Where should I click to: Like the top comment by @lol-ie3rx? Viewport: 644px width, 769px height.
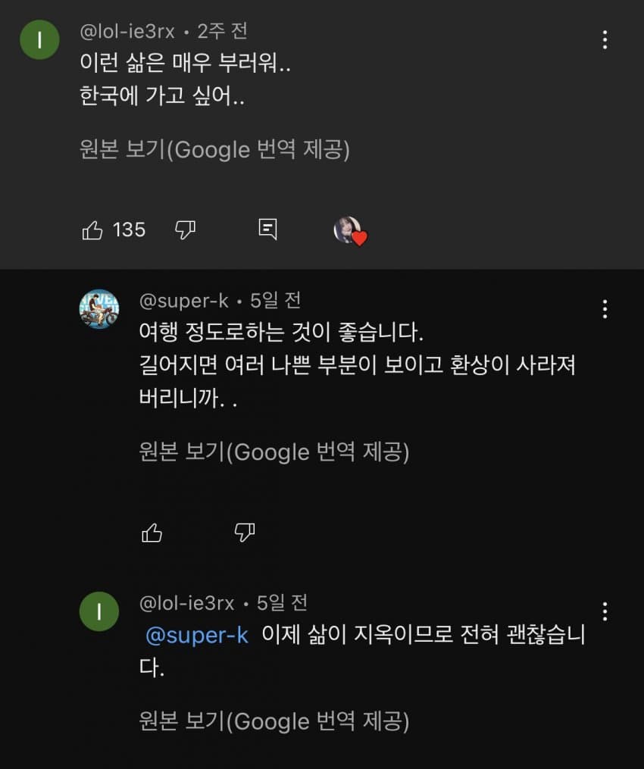pyautogui.click(x=92, y=230)
